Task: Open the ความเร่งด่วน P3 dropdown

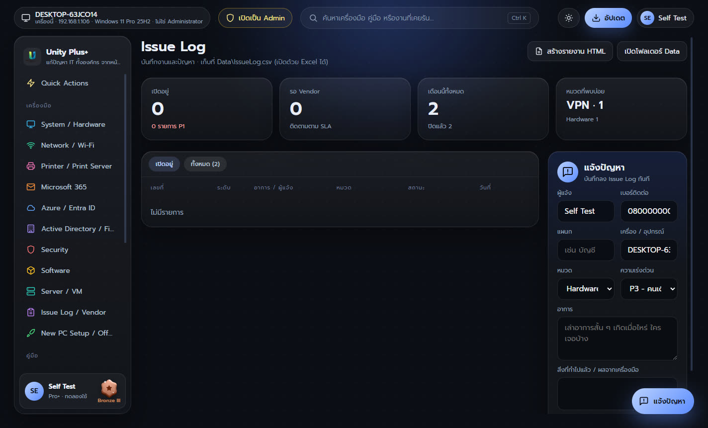Action: point(649,289)
